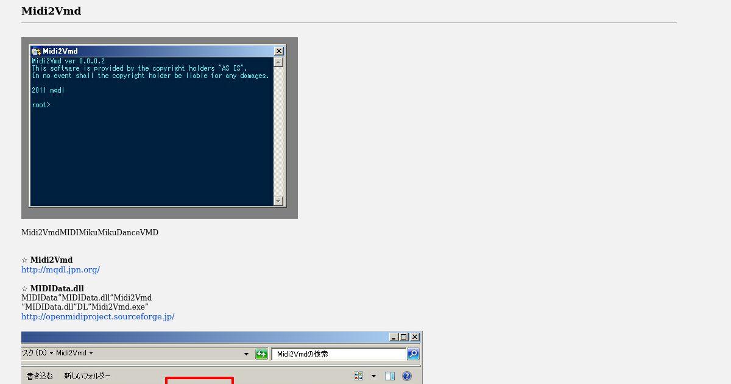Close the Explorer window
The image size is (731, 384).
[x=415, y=337]
